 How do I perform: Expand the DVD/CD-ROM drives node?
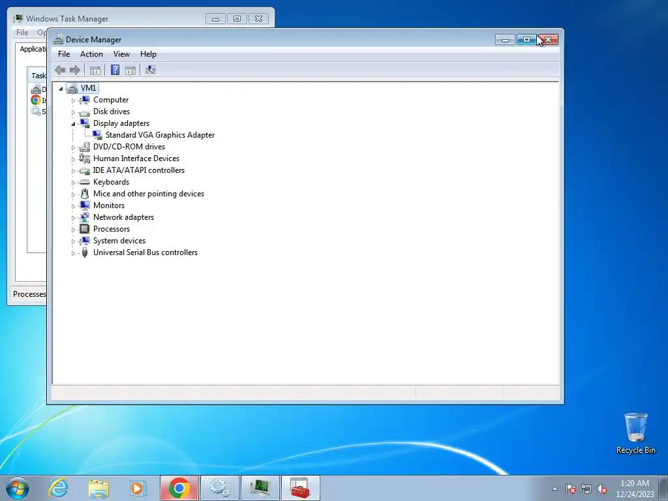click(x=73, y=147)
